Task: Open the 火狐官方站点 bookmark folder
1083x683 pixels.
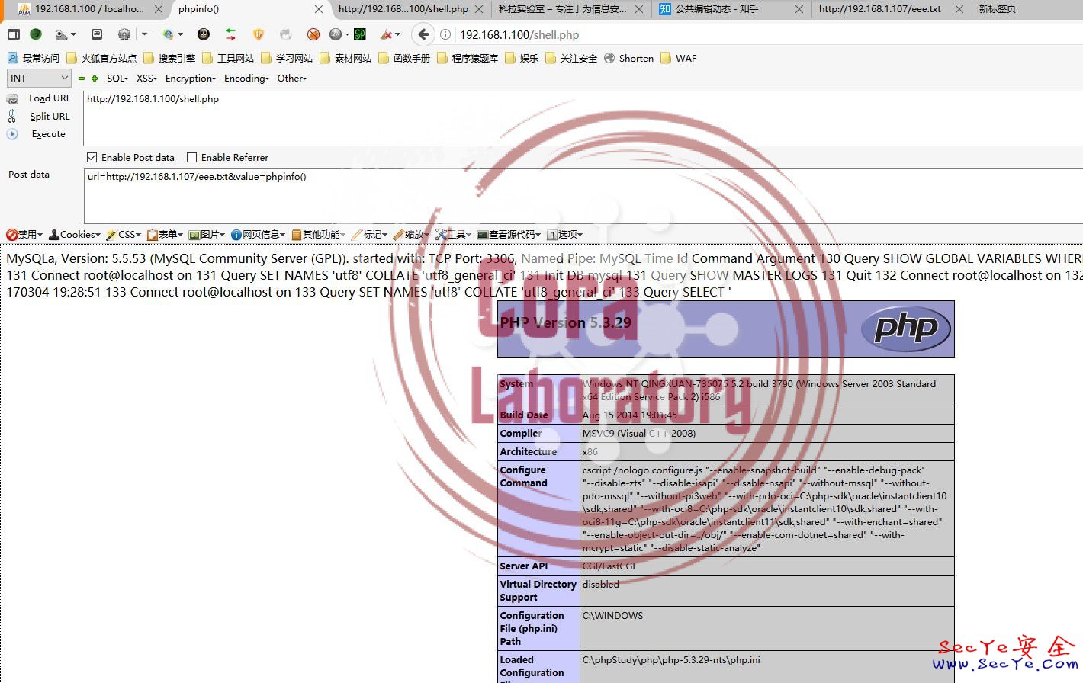Action: (x=101, y=58)
